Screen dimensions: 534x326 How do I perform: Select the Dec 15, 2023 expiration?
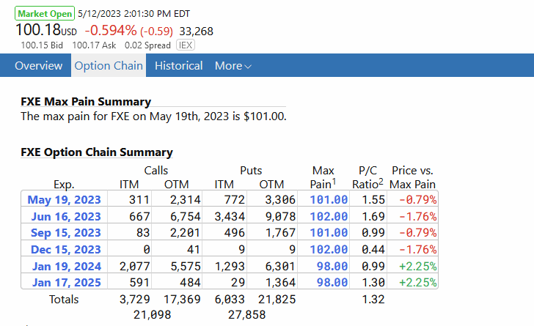(65, 249)
